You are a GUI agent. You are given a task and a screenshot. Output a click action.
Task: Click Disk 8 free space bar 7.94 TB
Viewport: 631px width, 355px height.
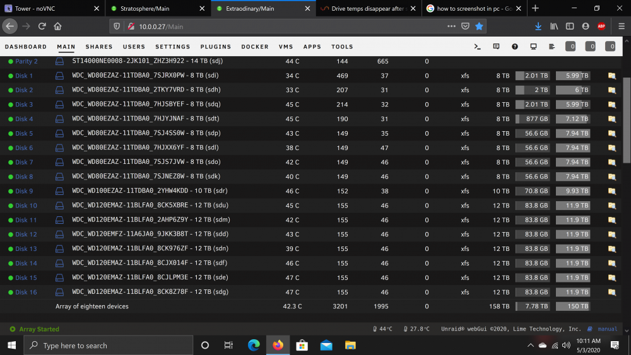(x=573, y=177)
